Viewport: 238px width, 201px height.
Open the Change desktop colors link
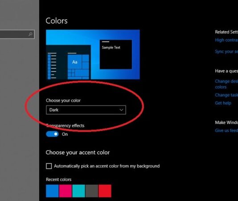click(226, 84)
